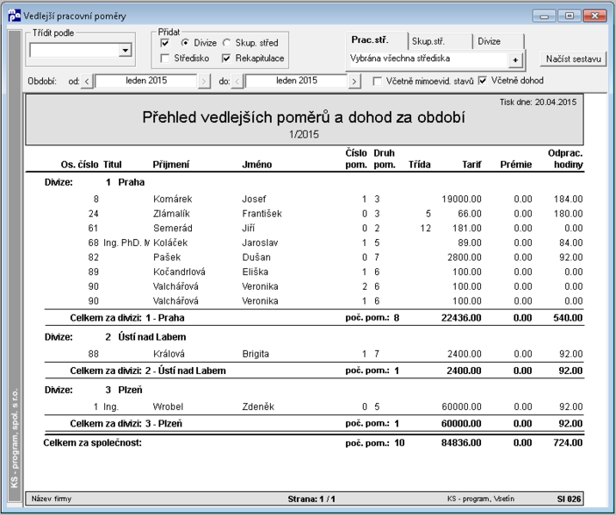Click the 'do' period field leden 2015
This screenshot has height=515, width=616.
point(296,81)
